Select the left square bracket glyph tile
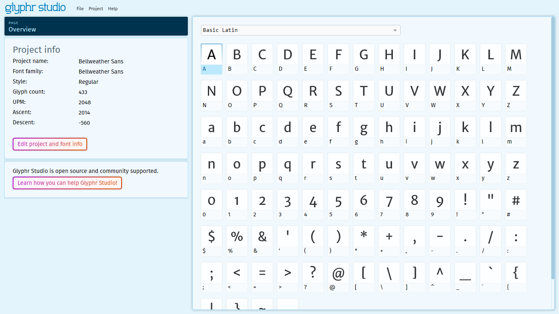The height and width of the screenshot is (314, 559). [364, 277]
